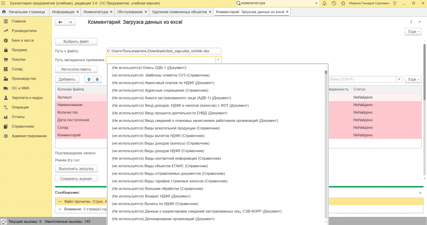Close the form with X icon
The width and height of the screenshot is (427, 225).
419,22
